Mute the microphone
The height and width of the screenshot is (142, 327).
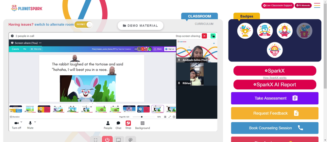coord(30,125)
